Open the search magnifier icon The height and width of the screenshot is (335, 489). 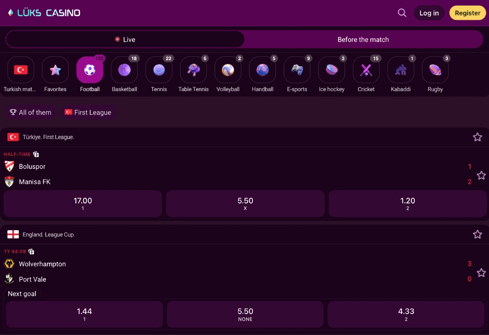(x=402, y=13)
